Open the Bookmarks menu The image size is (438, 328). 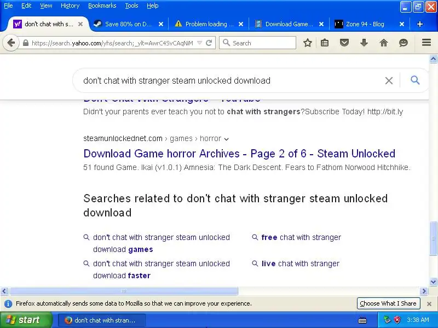click(x=102, y=5)
